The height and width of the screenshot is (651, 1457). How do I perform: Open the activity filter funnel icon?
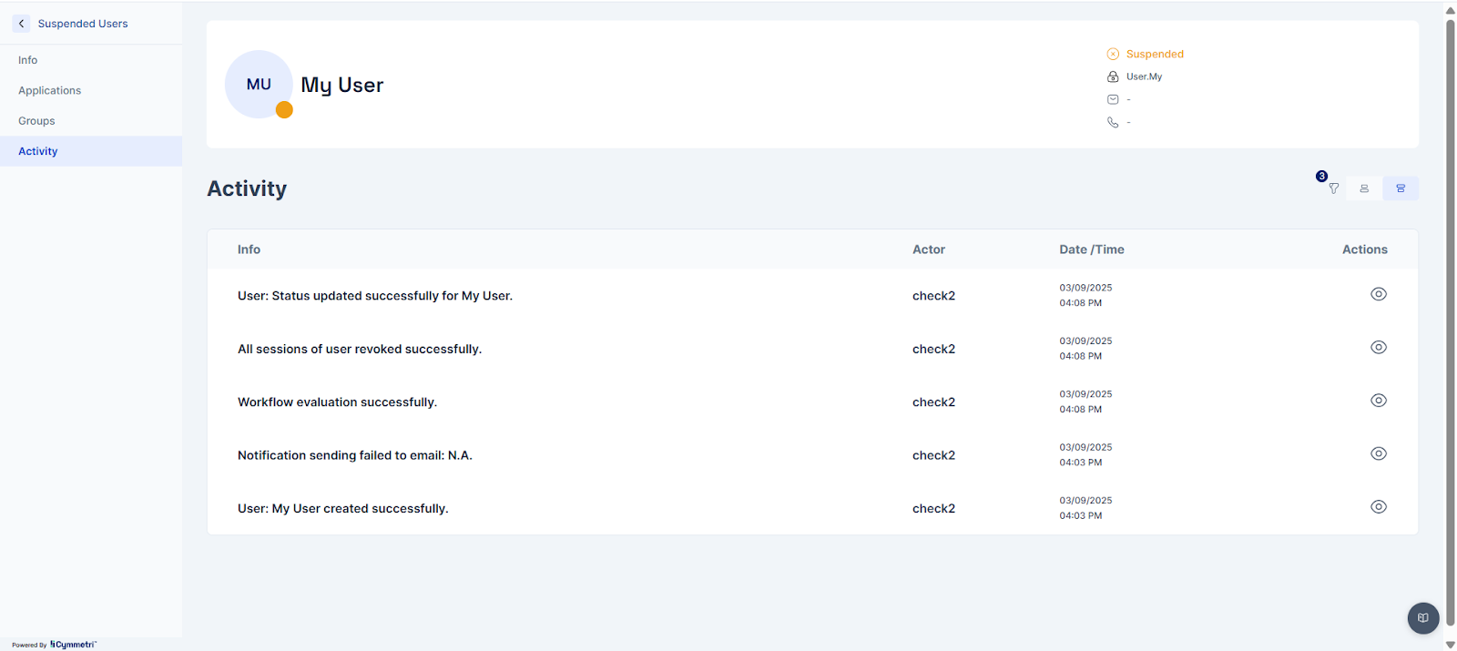[1333, 188]
